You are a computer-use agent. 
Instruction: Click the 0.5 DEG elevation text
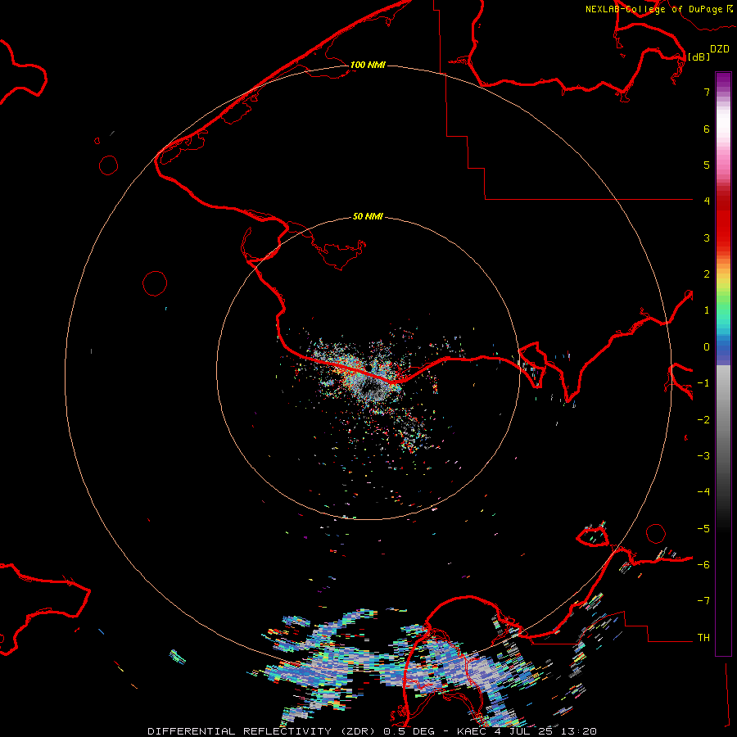tap(409, 731)
